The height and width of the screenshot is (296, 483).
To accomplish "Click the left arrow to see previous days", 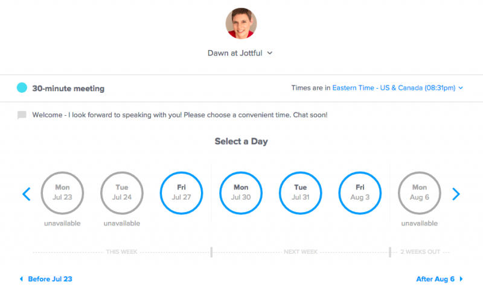I will click(27, 194).
